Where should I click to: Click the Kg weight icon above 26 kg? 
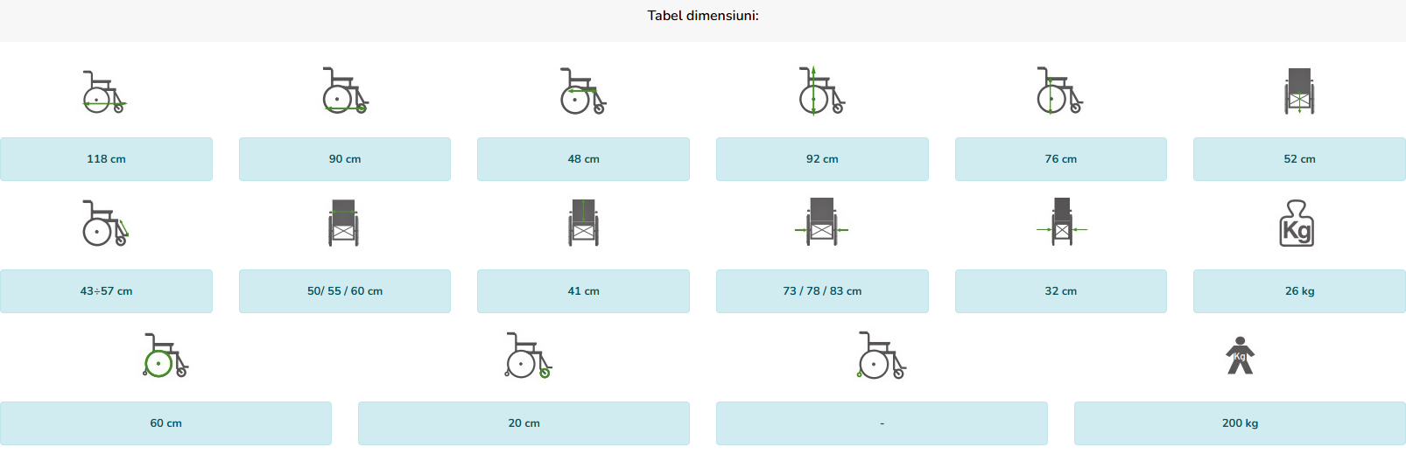[x=1297, y=223]
